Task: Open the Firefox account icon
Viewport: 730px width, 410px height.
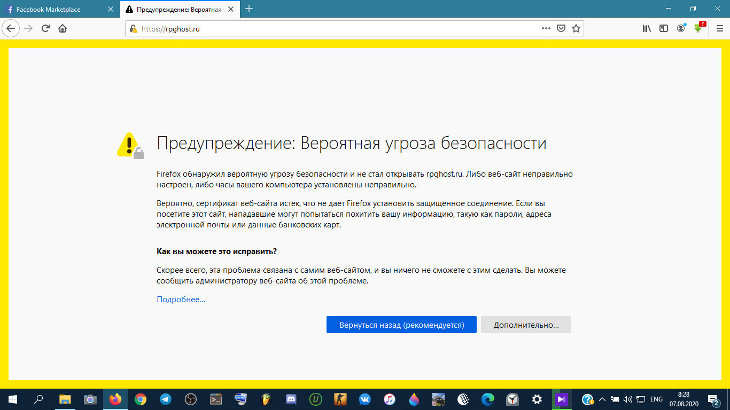Action: pos(680,29)
